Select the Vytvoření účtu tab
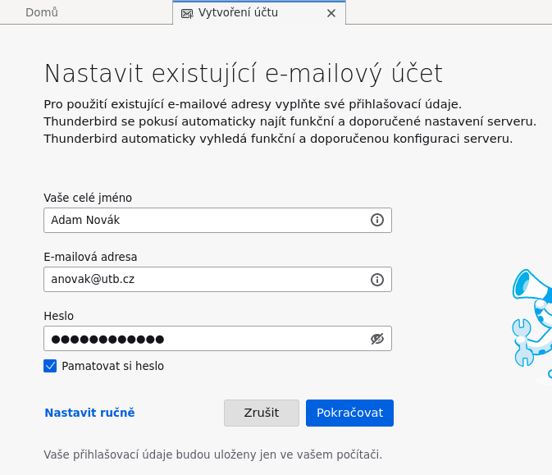 (244, 13)
